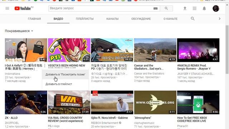The image size is (229, 129).
Task: Click the upload video icon
Action: coord(185,8)
